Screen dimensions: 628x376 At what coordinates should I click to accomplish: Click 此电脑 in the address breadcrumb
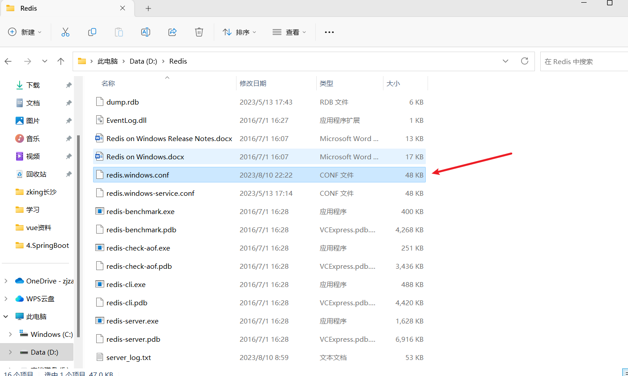pyautogui.click(x=108, y=61)
